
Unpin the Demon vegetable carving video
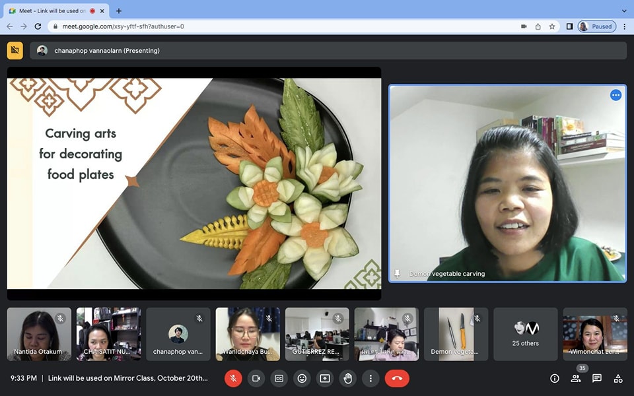(397, 273)
